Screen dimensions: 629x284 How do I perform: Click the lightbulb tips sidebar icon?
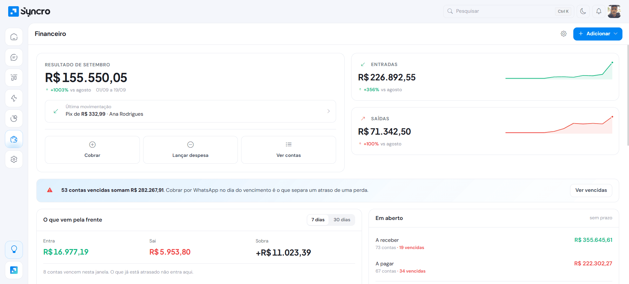click(14, 250)
